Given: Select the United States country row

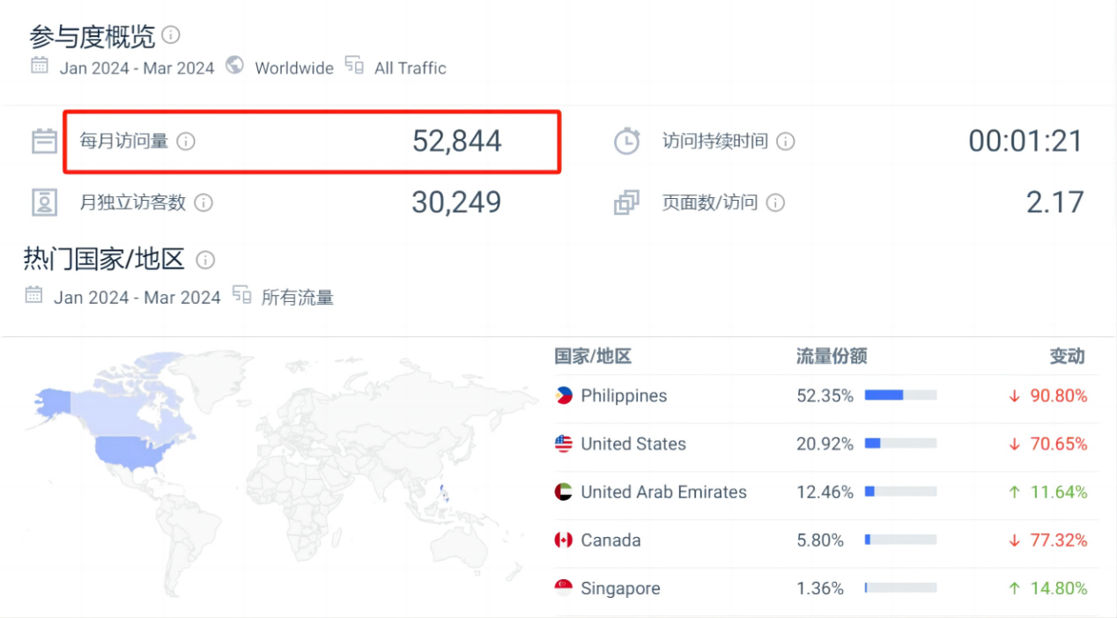Looking at the screenshot, I should (632, 445).
